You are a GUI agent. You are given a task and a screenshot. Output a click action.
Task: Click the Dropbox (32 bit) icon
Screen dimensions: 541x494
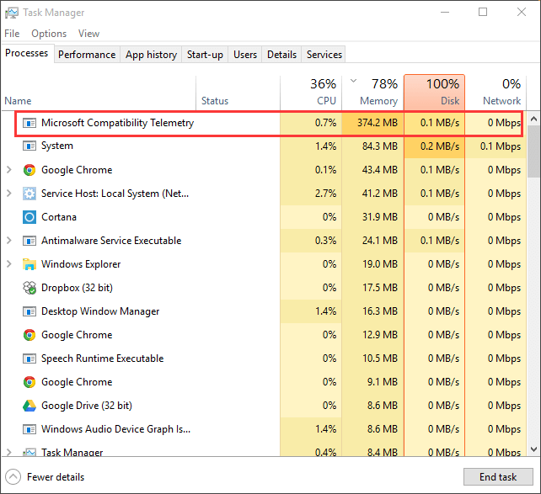click(29, 288)
